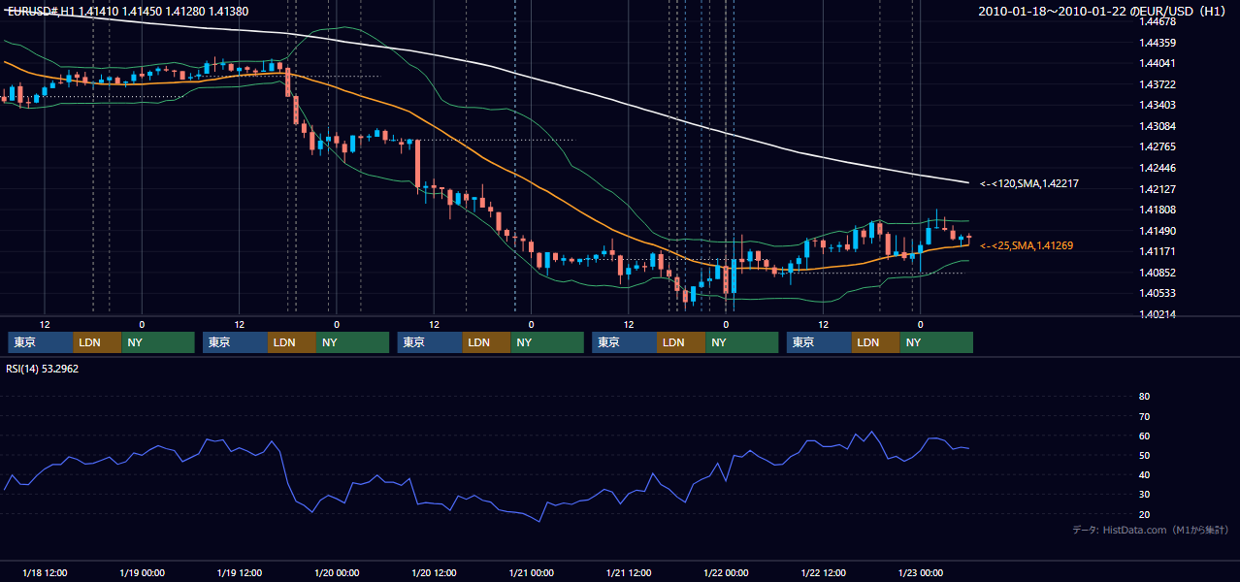Screen dimensions: 1240x582
Task: Click price axis label 1.43722
Action: [x=1157, y=84]
